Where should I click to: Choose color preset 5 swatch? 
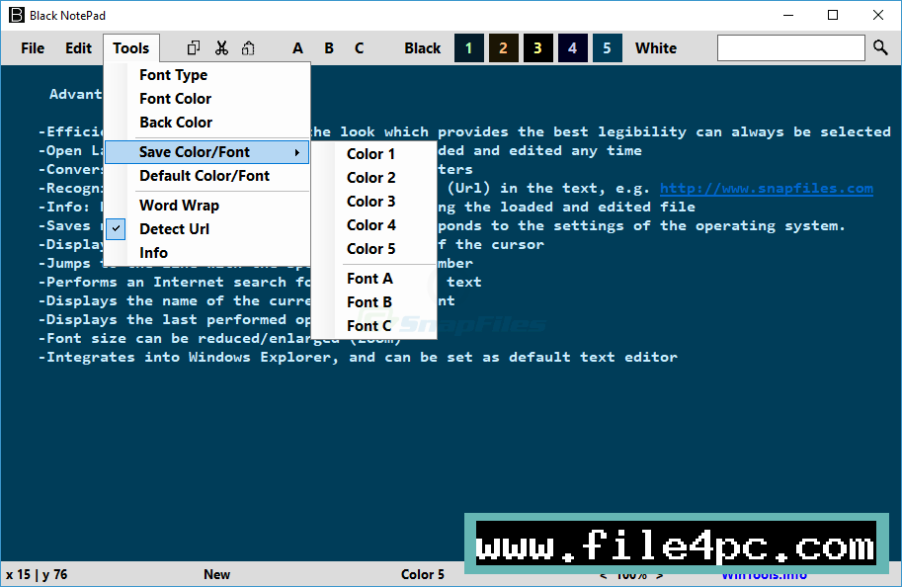607,47
